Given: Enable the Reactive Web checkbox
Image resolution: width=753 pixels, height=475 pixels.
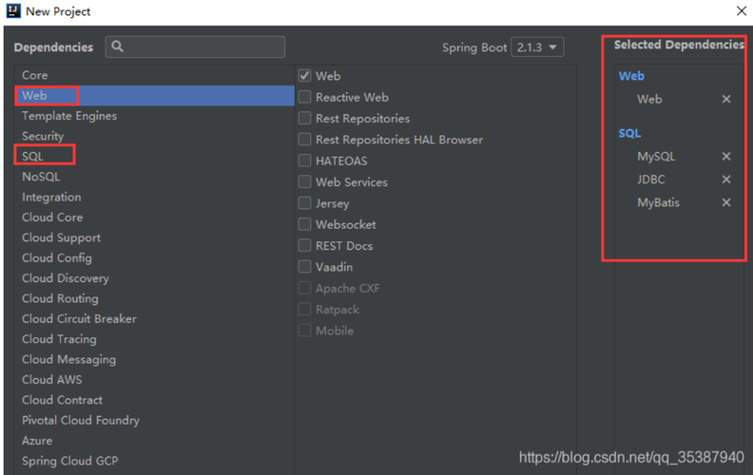Looking at the screenshot, I should (304, 97).
